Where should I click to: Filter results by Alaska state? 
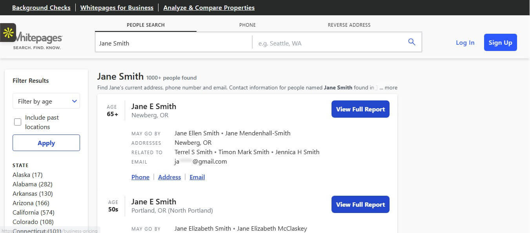[27, 175]
